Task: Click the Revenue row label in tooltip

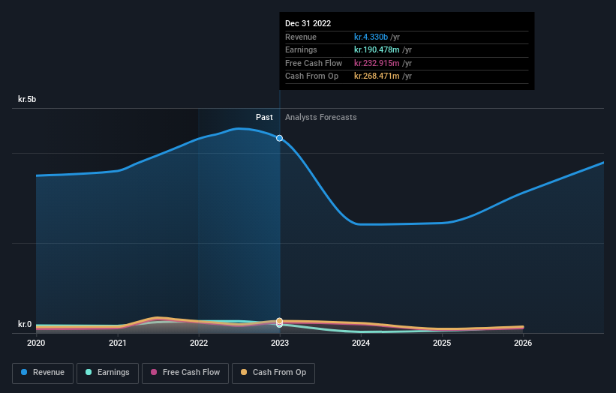Action: (301, 37)
